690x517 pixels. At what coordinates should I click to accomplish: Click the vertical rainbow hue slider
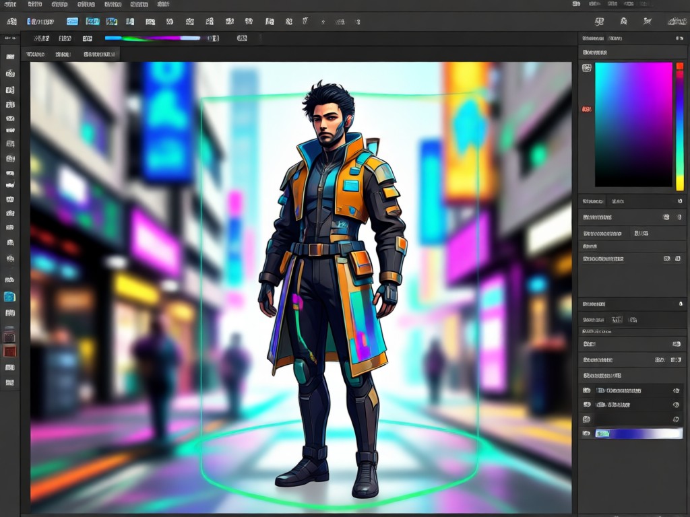(680, 127)
